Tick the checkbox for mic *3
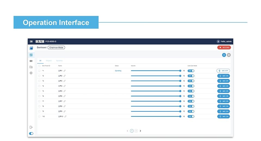This screenshot has height=141, width=261. pyautogui.click(x=39, y=81)
